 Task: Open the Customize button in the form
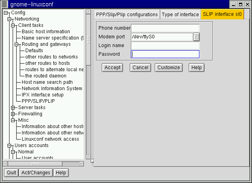tap(169, 68)
